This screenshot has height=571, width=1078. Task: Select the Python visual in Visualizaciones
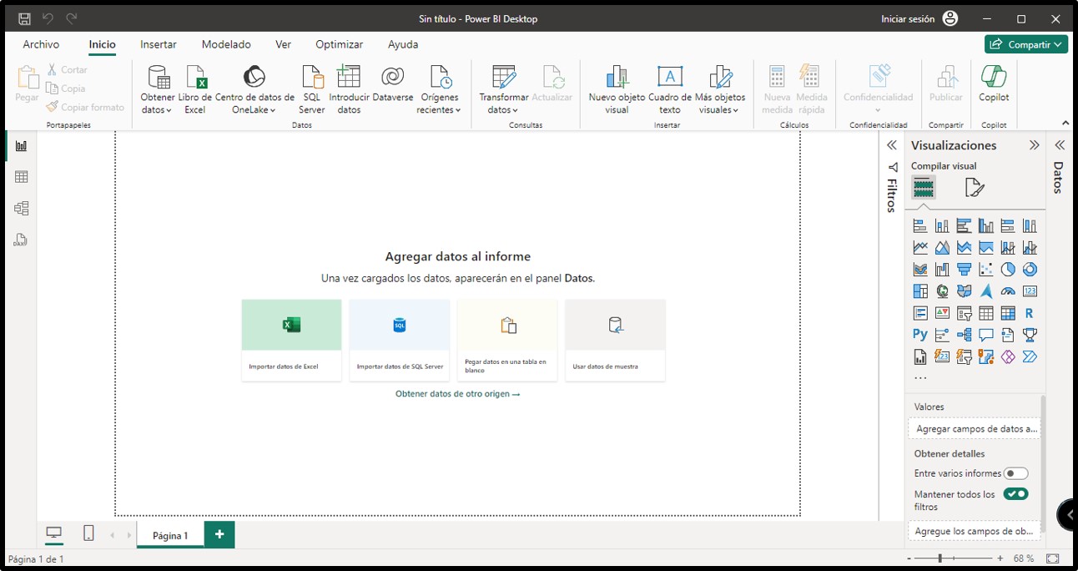pyautogui.click(x=919, y=334)
